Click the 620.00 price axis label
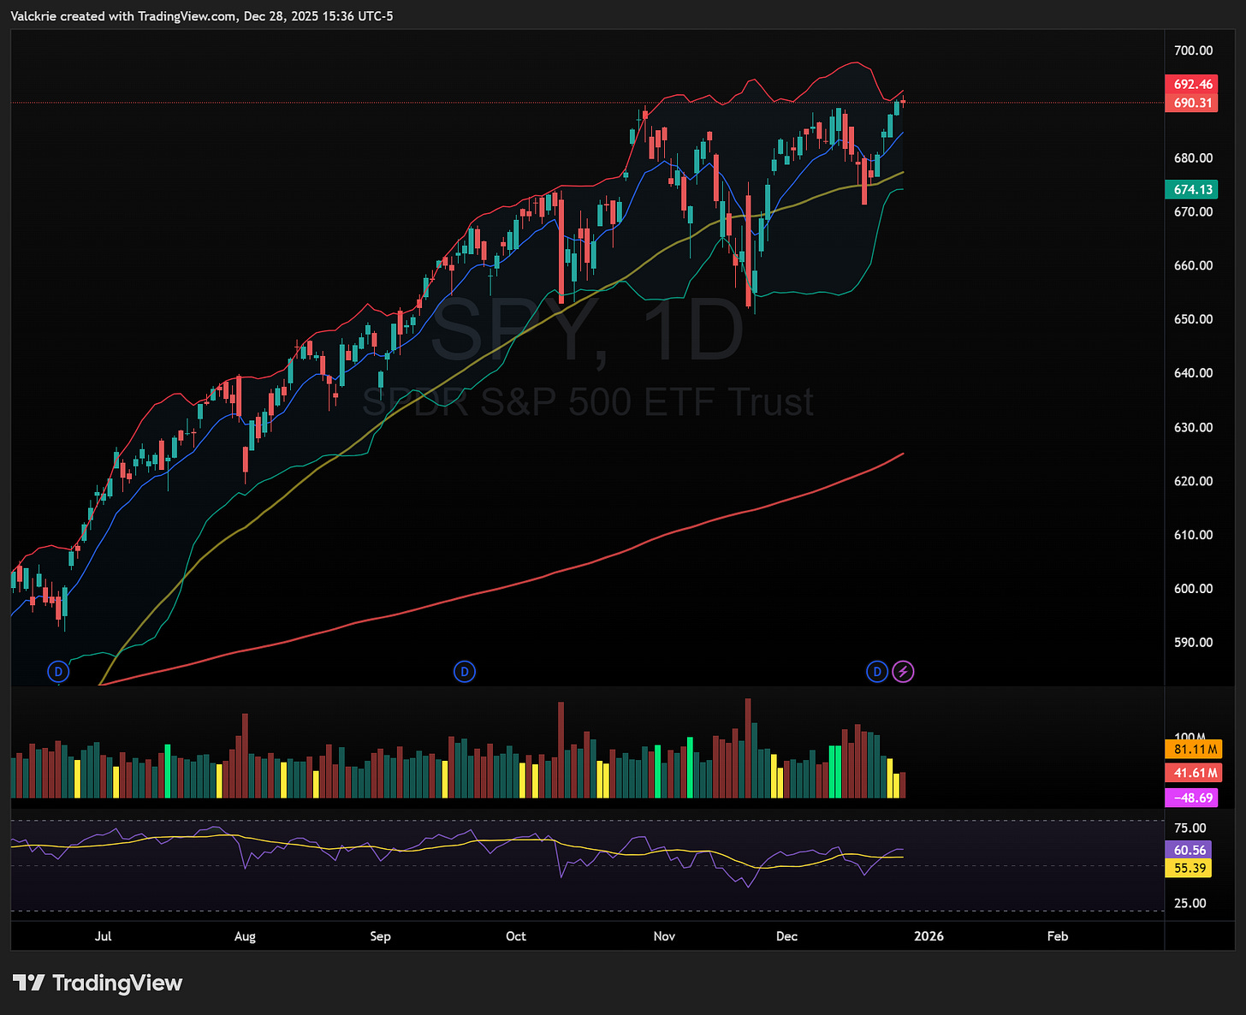This screenshot has width=1246, height=1015. pos(1193,481)
